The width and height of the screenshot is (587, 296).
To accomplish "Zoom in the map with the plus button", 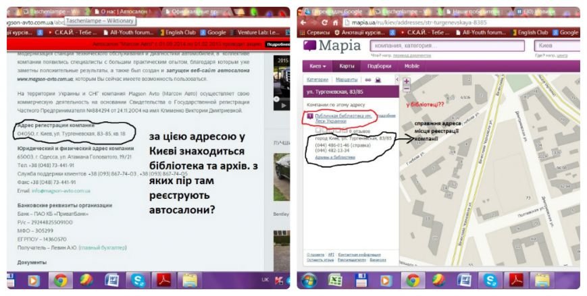I will [x=406, y=81].
